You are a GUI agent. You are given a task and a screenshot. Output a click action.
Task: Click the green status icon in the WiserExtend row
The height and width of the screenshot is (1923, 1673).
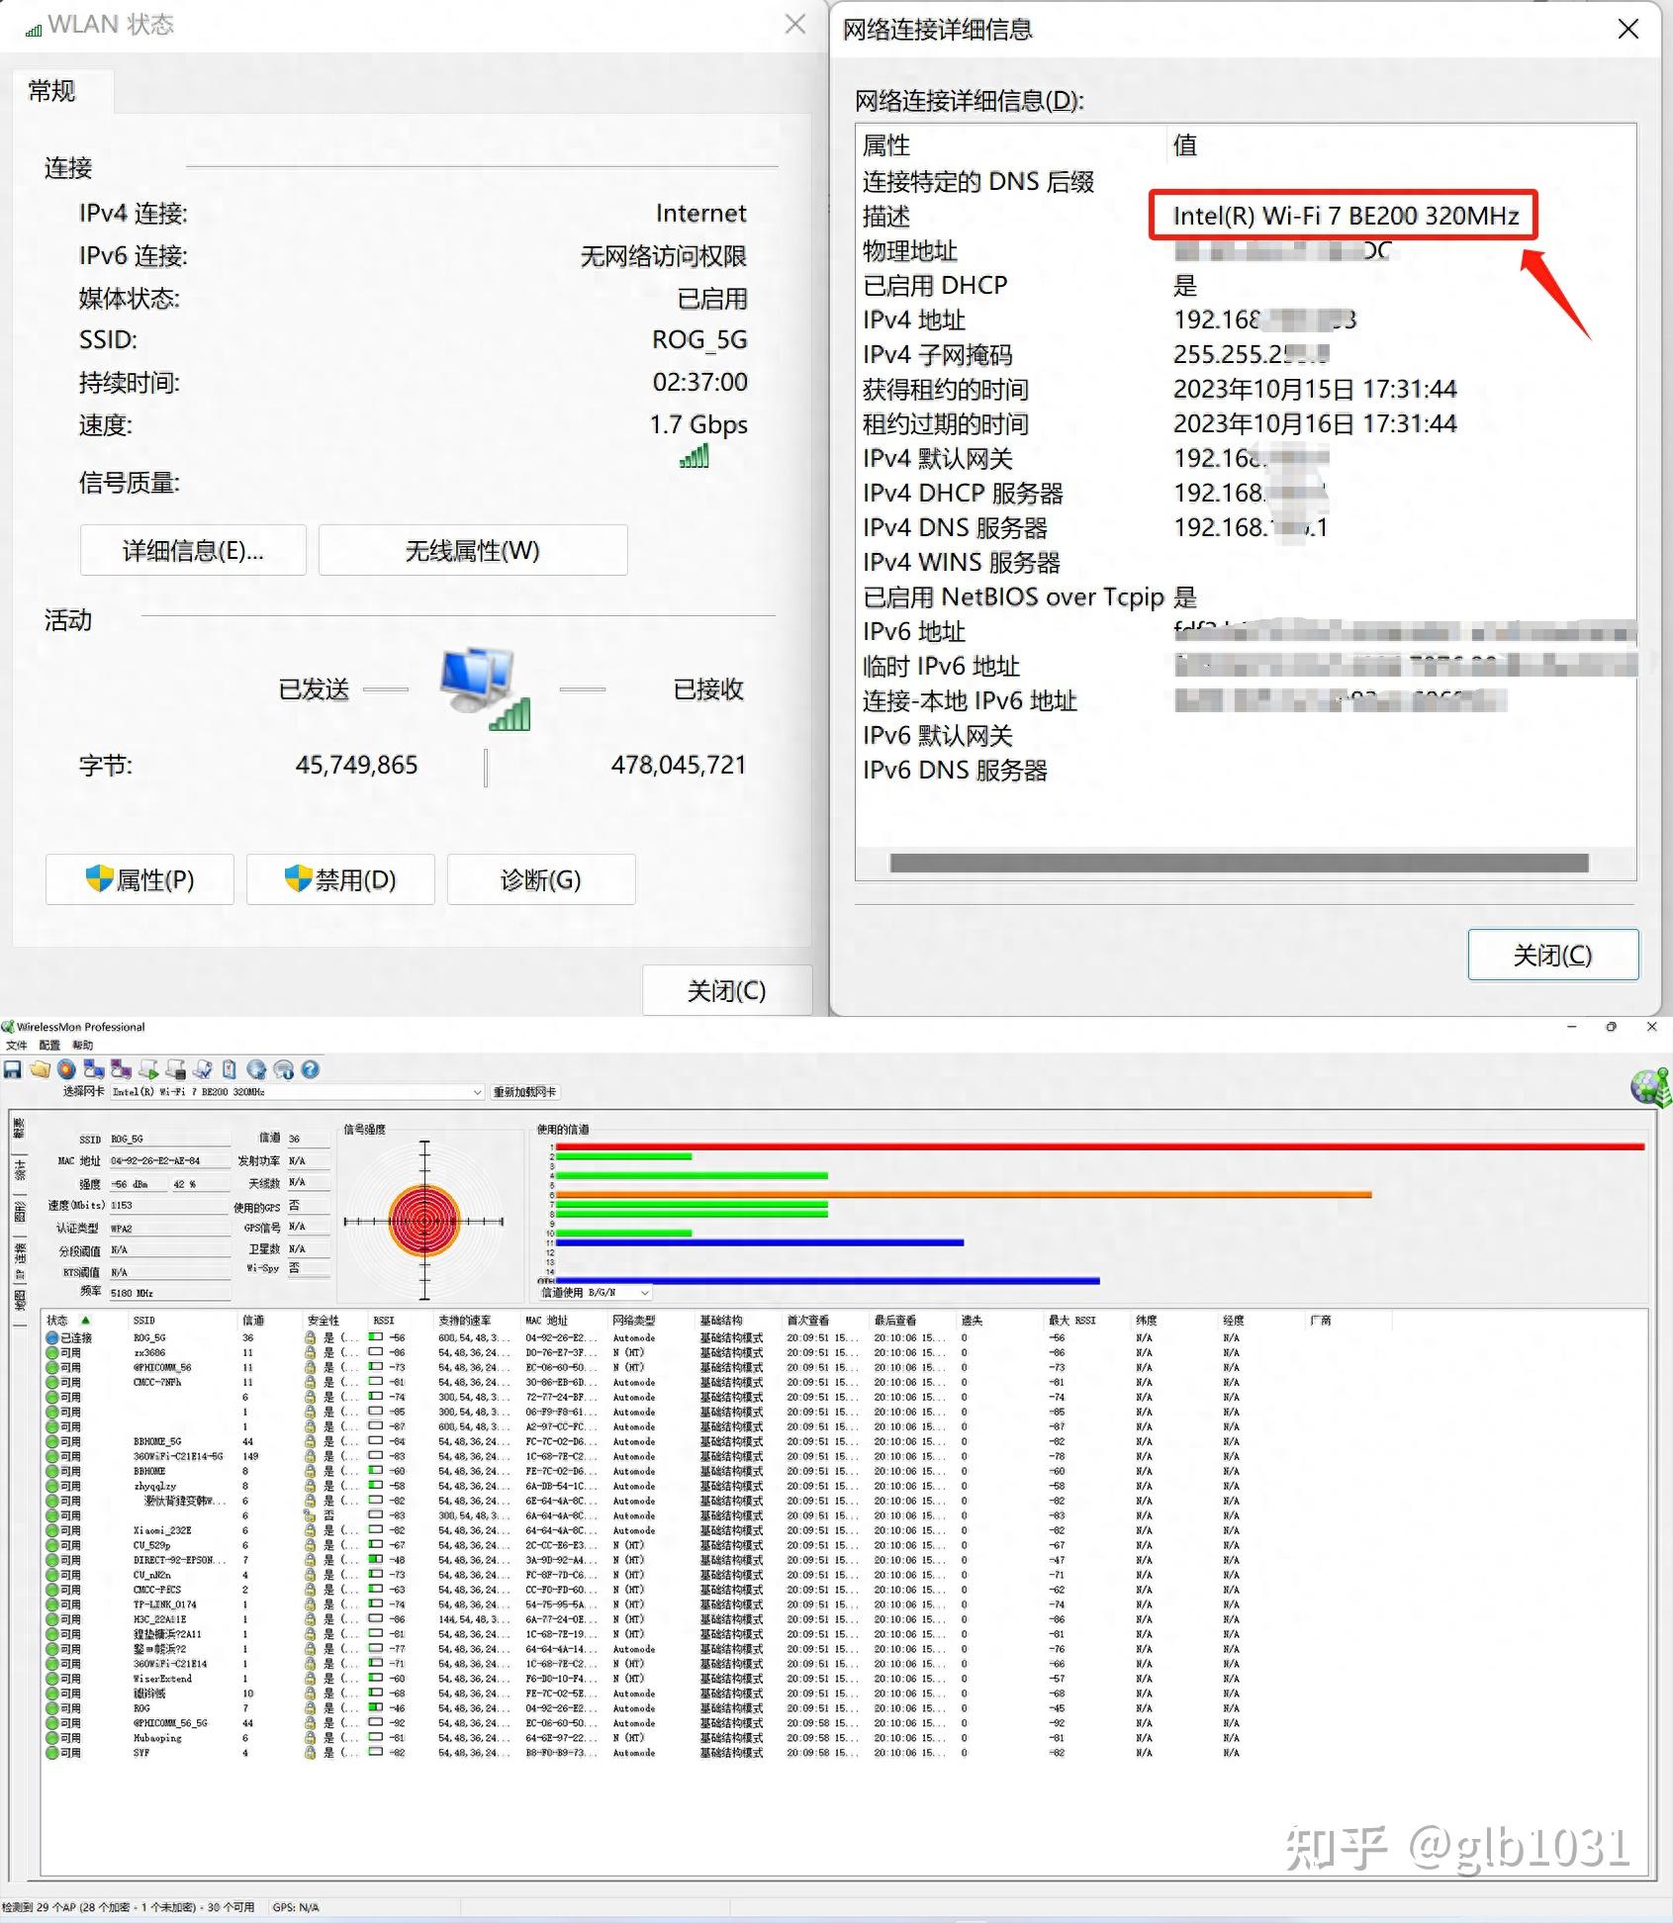click(x=51, y=1679)
